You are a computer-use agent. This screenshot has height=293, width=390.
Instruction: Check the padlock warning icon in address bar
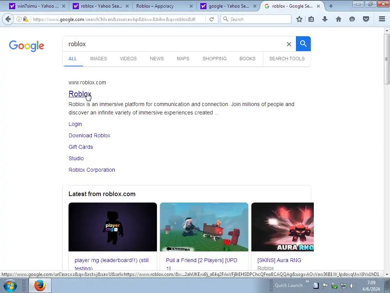coord(26,19)
